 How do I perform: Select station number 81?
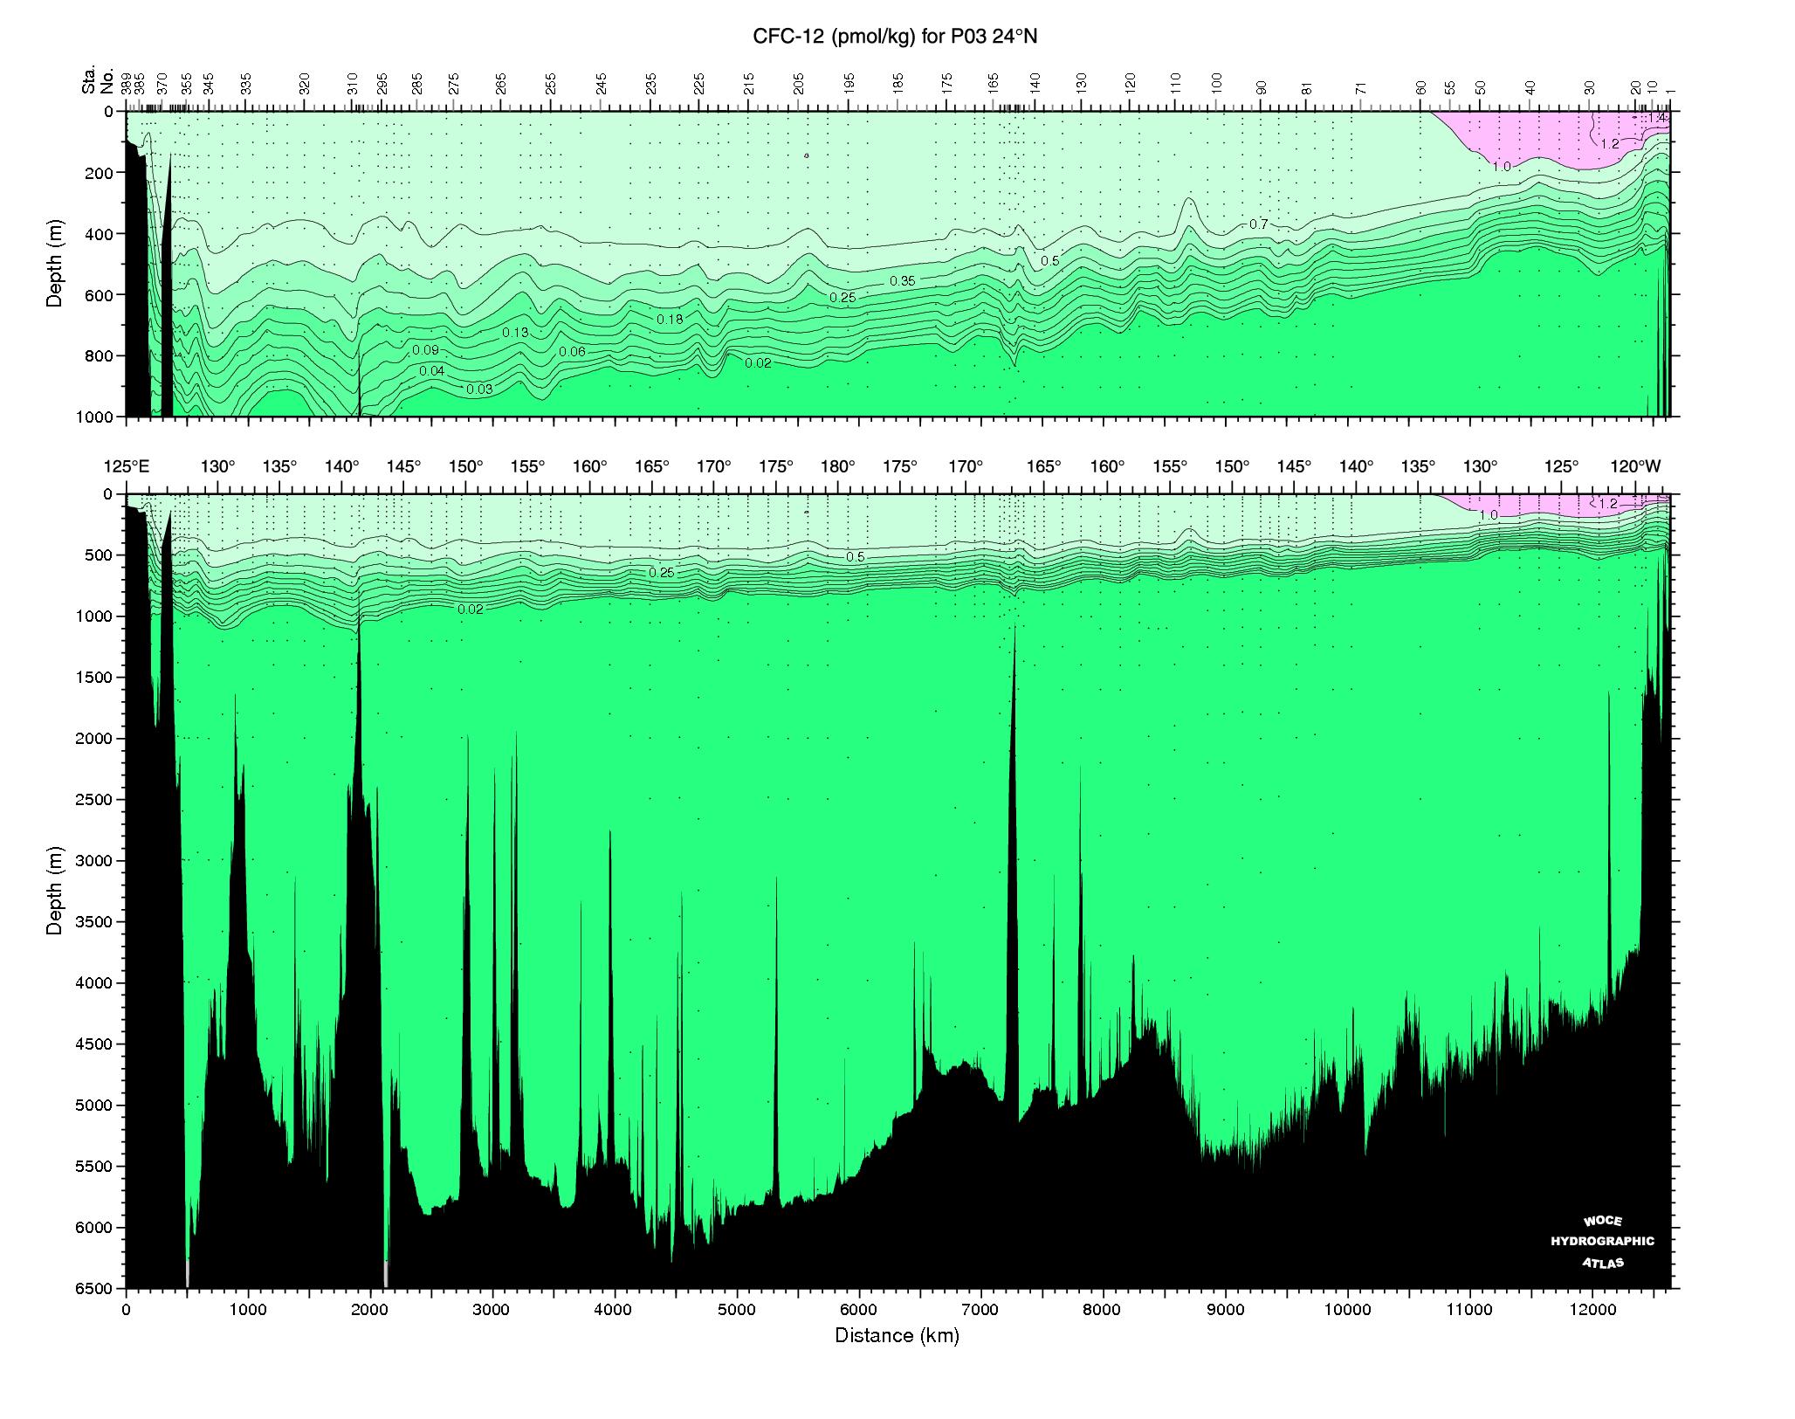tap(1307, 87)
